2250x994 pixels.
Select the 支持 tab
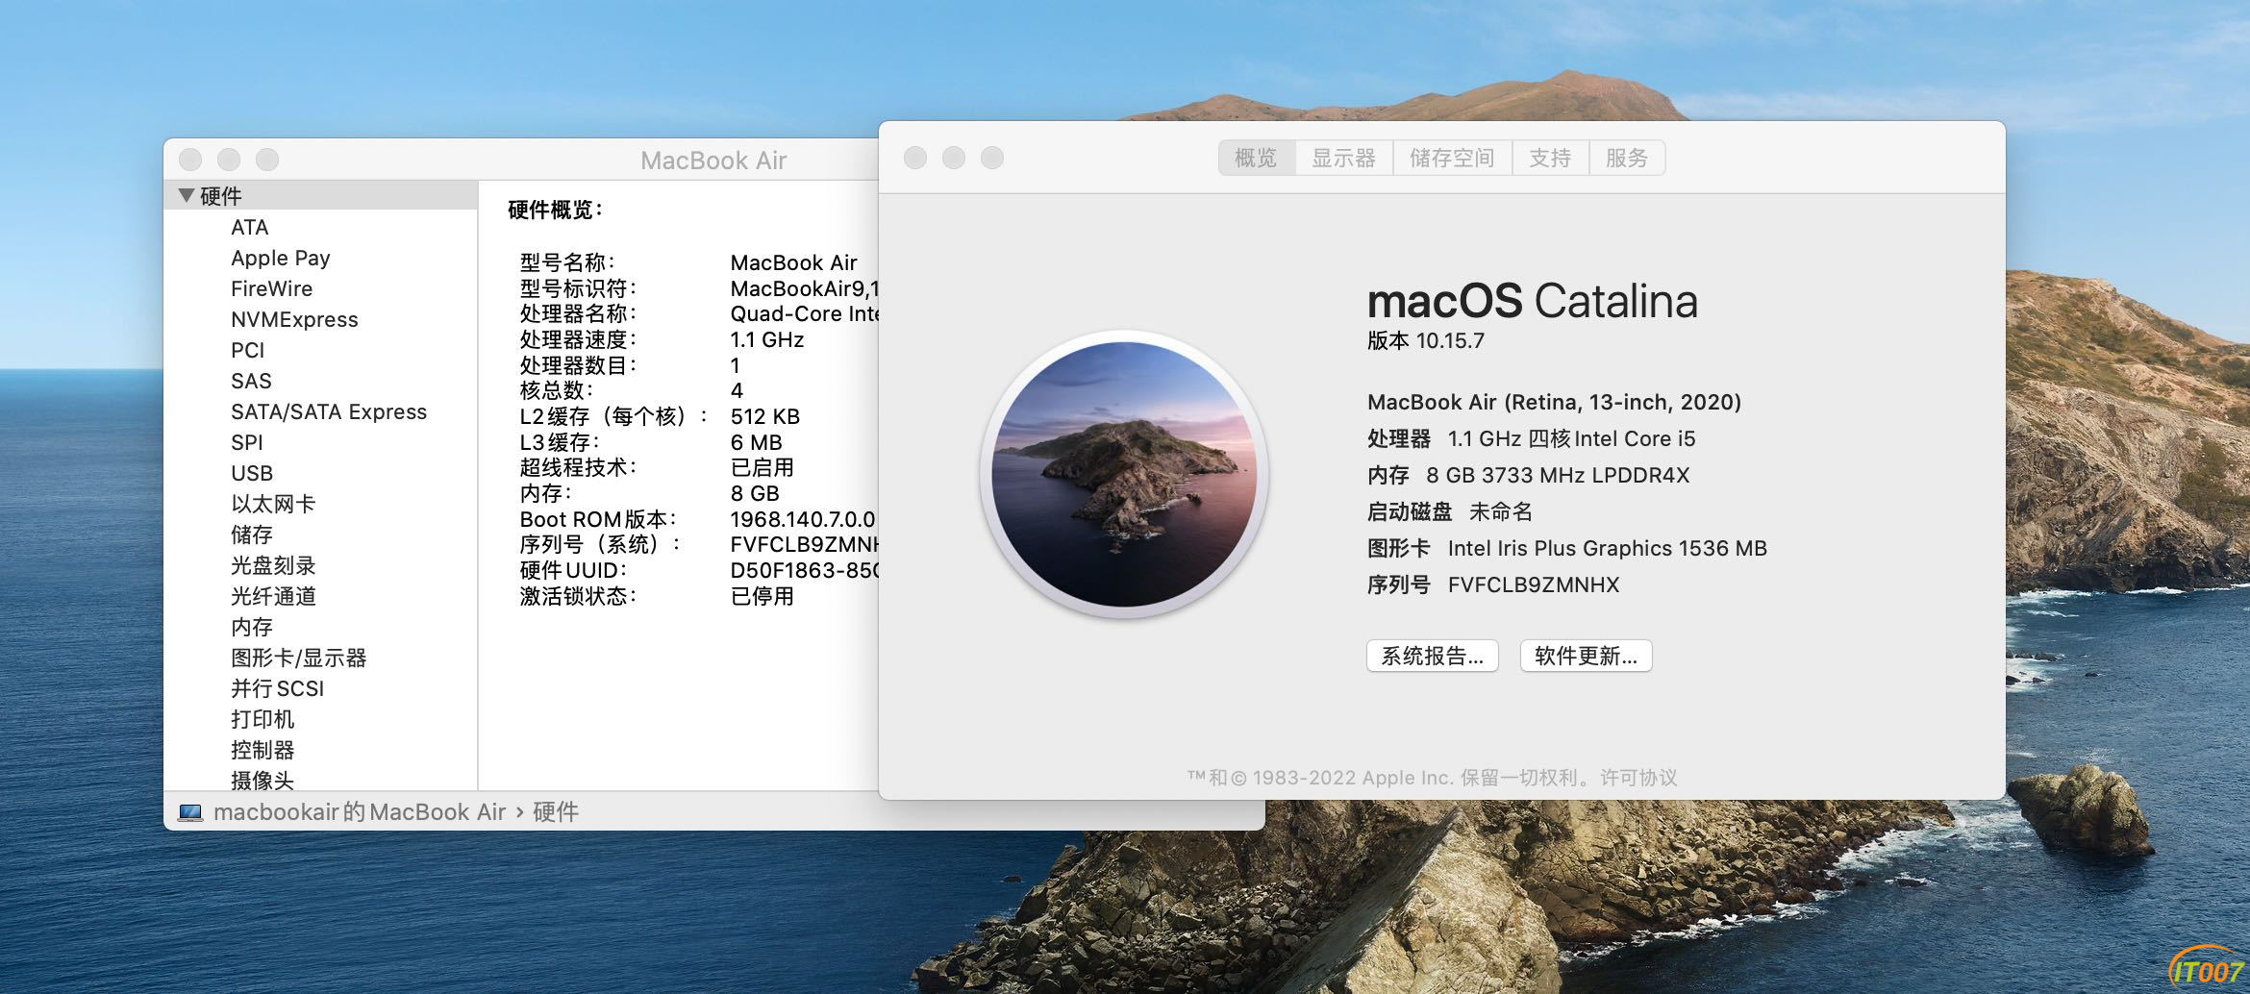pos(1549,158)
